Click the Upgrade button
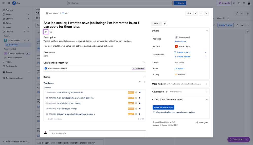Image resolution: width=253 pixels, height=145 pixels. coord(224,3)
